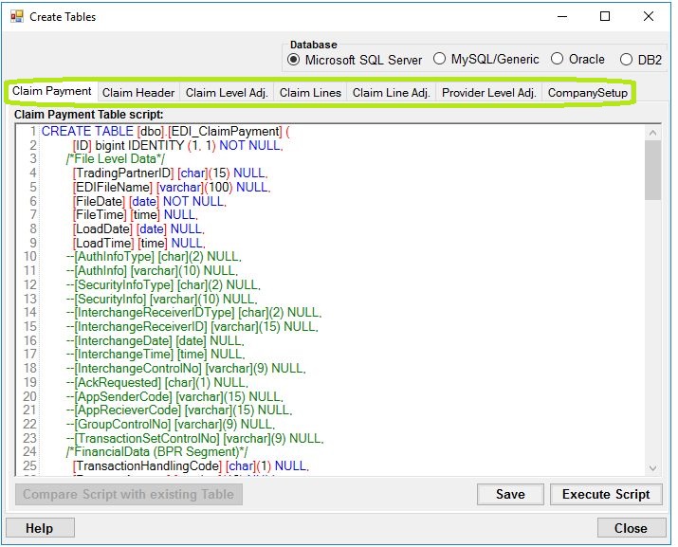Image resolution: width=678 pixels, height=547 pixels.
Task: Choose the Oracle database radio button
Action: coord(577,59)
